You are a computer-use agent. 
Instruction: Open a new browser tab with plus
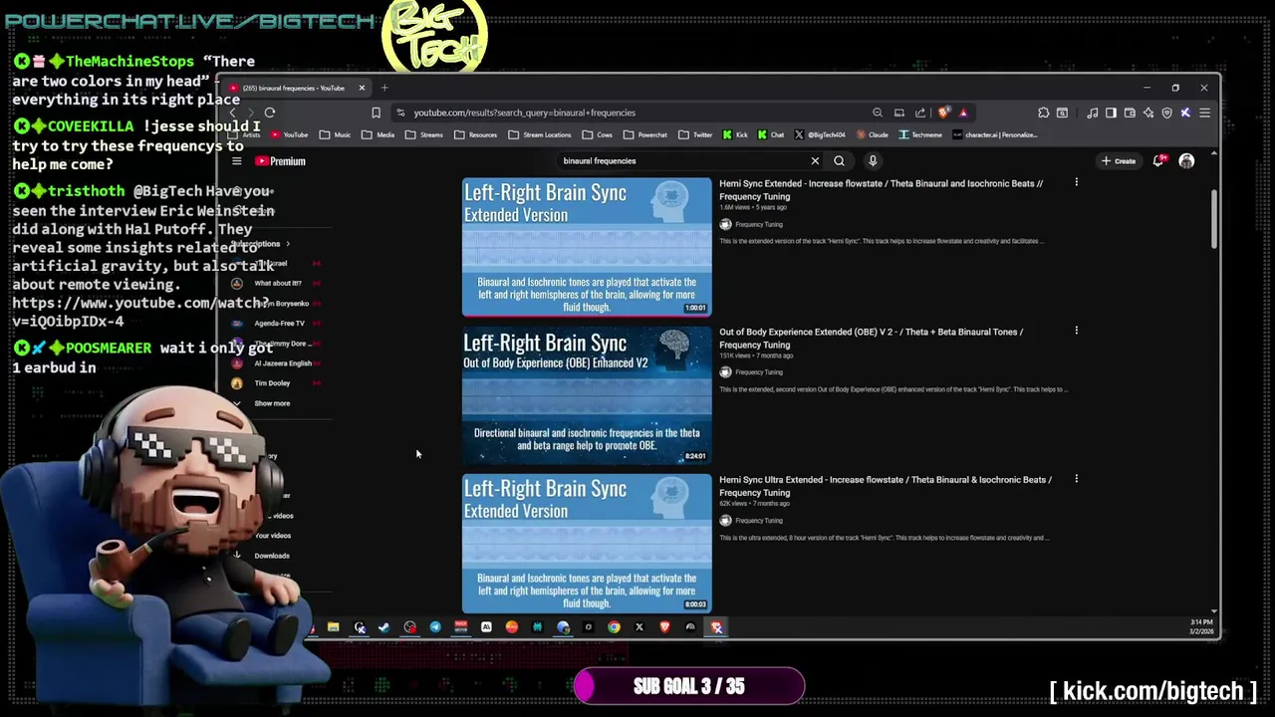point(384,88)
